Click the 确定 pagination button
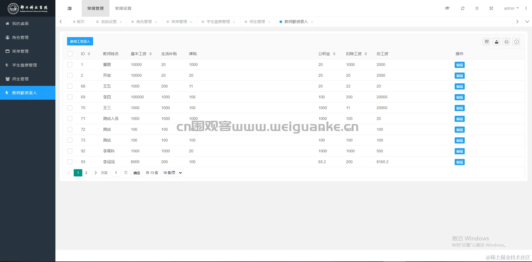 point(137,173)
